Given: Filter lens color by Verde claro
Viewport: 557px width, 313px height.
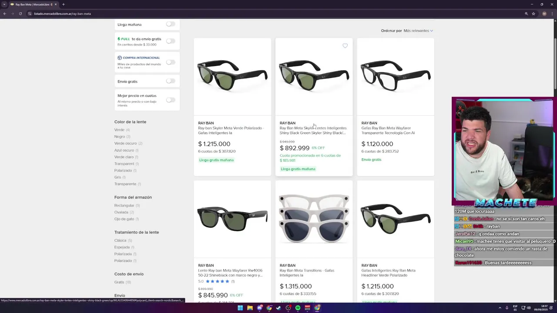Looking at the screenshot, I should click(x=124, y=157).
